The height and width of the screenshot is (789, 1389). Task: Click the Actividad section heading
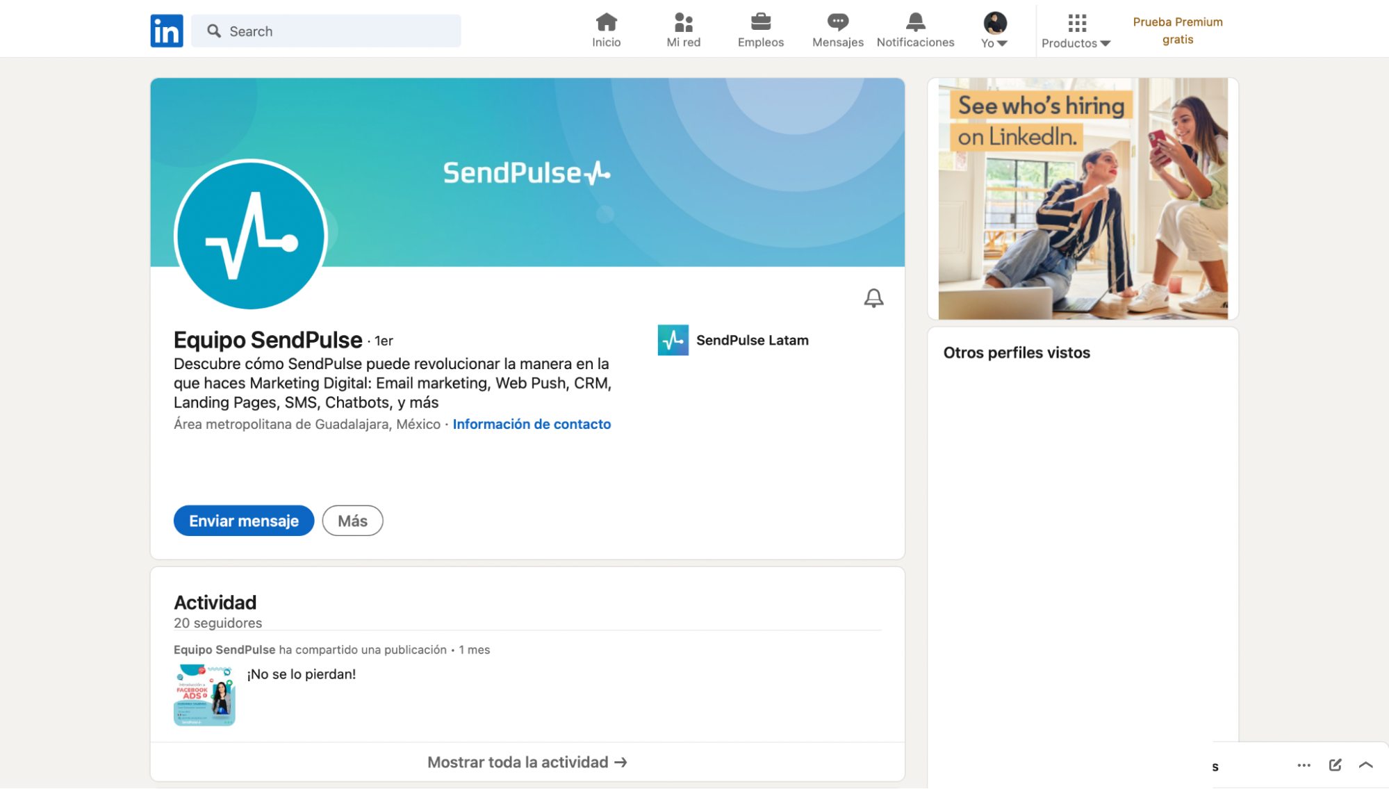[215, 602]
